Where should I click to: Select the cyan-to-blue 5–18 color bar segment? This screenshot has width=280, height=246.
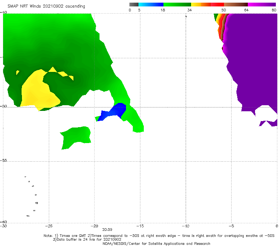pyautogui.click(x=151, y=5)
